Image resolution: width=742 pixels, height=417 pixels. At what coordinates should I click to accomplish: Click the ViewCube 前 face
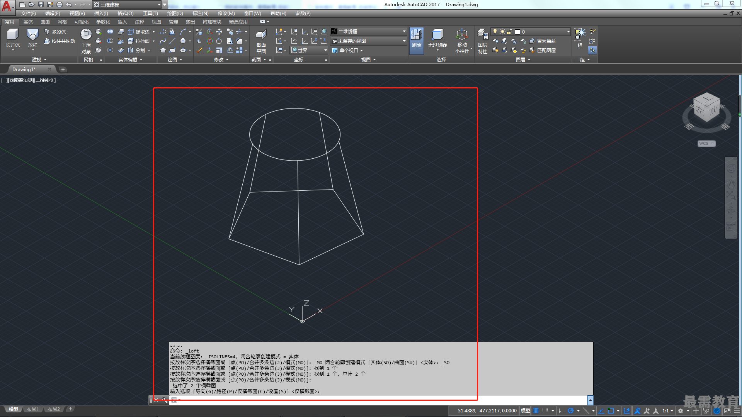click(x=713, y=110)
